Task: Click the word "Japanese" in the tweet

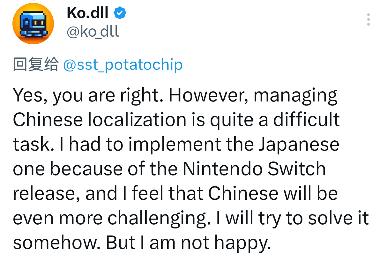Action: [x=299, y=145]
